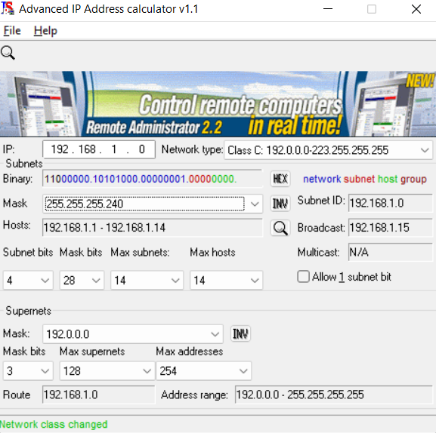
Task: Click the HEX button next to Binary
Action: point(280,179)
